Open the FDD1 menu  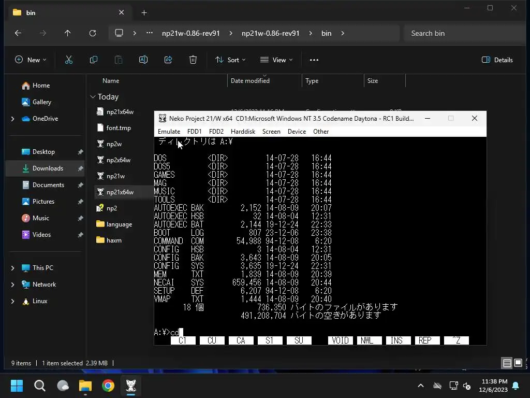point(195,132)
